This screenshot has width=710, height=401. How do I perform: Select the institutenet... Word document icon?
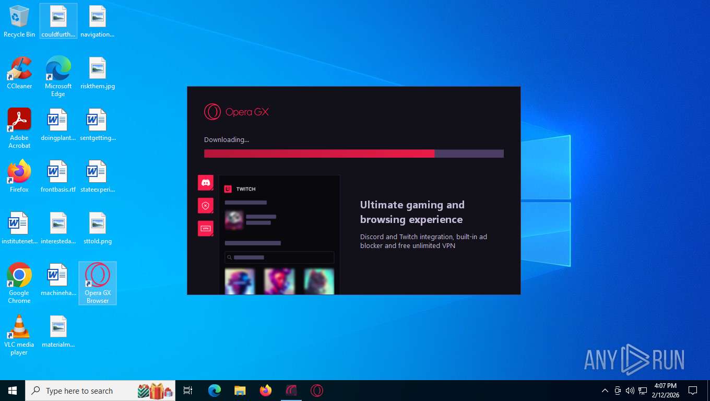point(19,228)
